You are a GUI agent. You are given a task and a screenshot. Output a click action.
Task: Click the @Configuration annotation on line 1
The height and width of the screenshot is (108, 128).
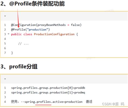[x=23, y=25]
